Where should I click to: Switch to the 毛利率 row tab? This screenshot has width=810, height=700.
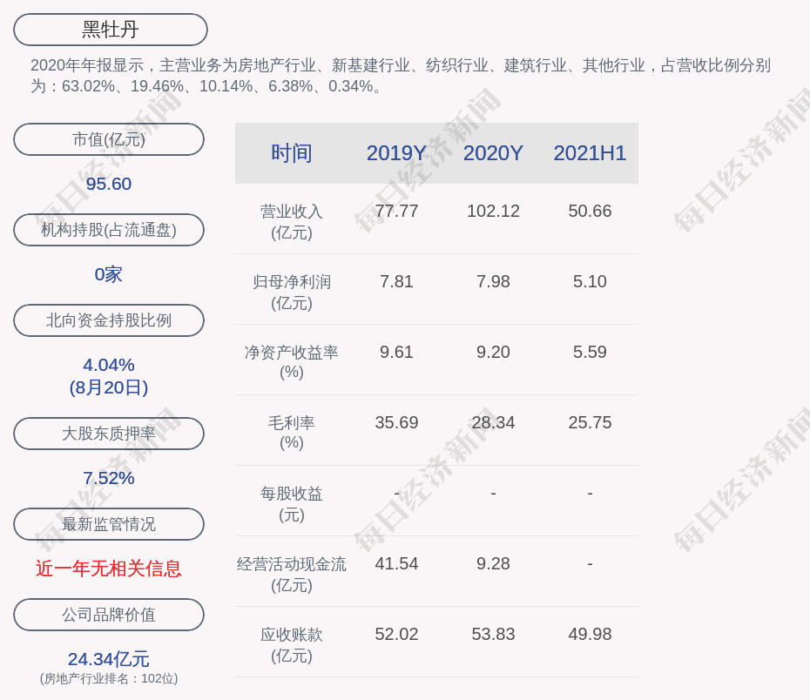click(292, 432)
